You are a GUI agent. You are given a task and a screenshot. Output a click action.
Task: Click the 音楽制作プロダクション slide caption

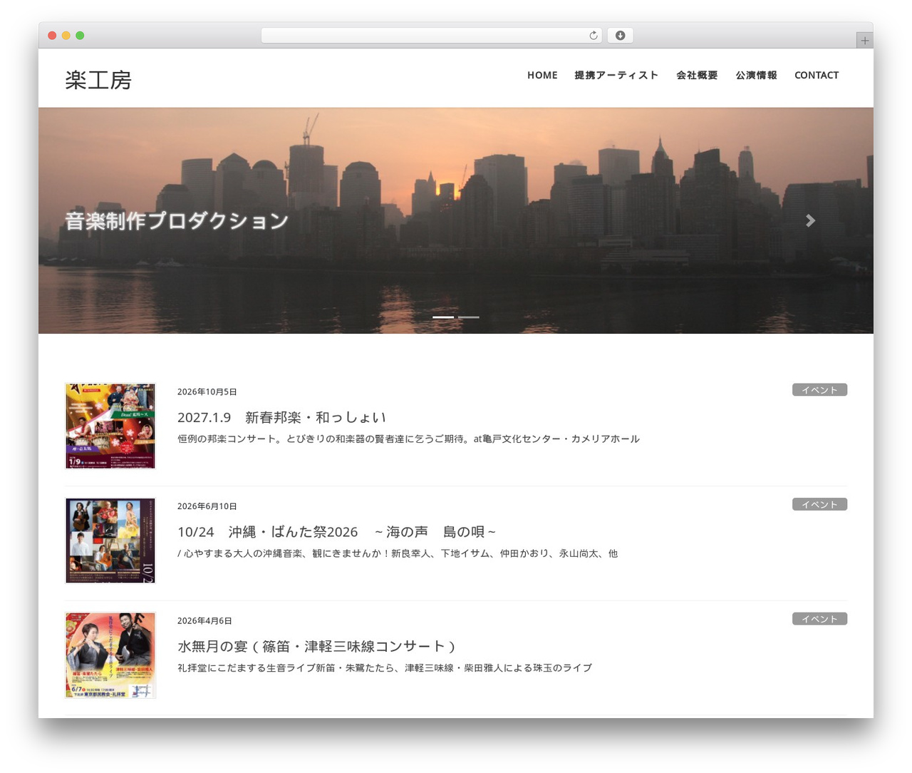point(177,221)
